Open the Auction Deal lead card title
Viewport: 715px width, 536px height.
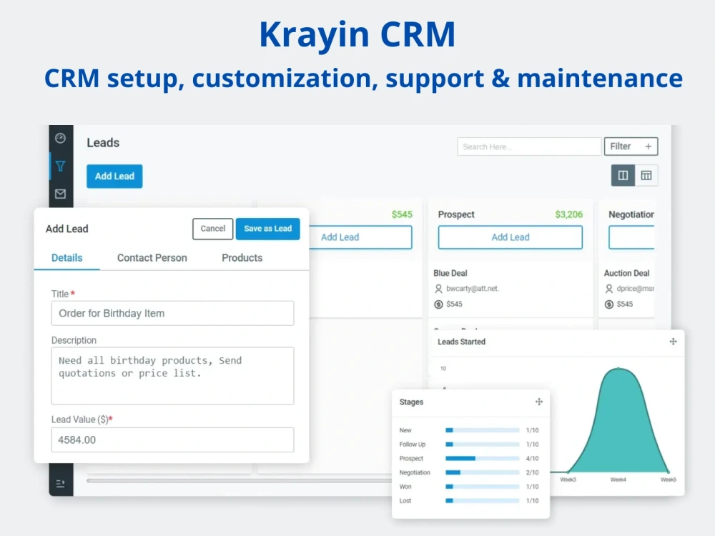point(626,273)
